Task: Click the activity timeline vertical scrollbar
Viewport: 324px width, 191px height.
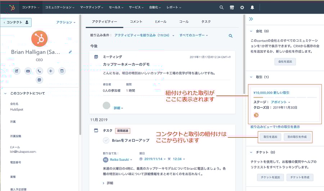Action: coord(244,54)
